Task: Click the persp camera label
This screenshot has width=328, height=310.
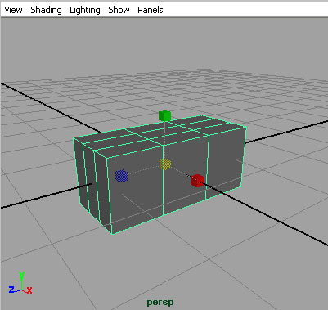Action: point(160,303)
